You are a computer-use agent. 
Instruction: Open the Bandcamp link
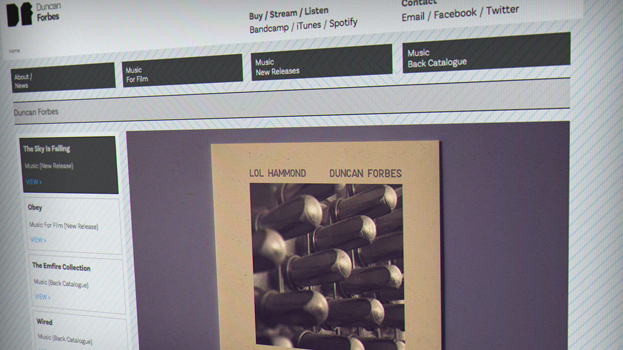point(269,28)
